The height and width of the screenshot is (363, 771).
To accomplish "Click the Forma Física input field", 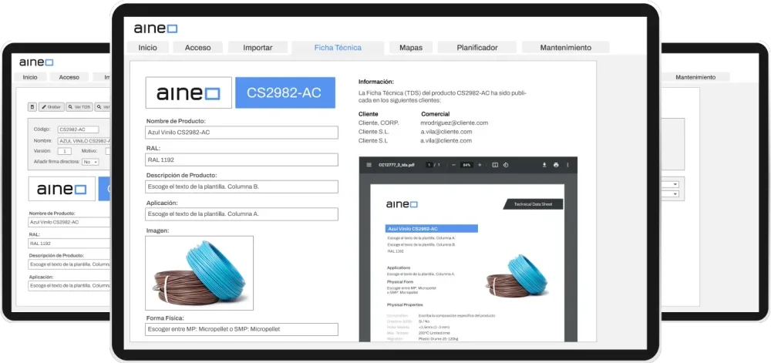I will coord(242,329).
